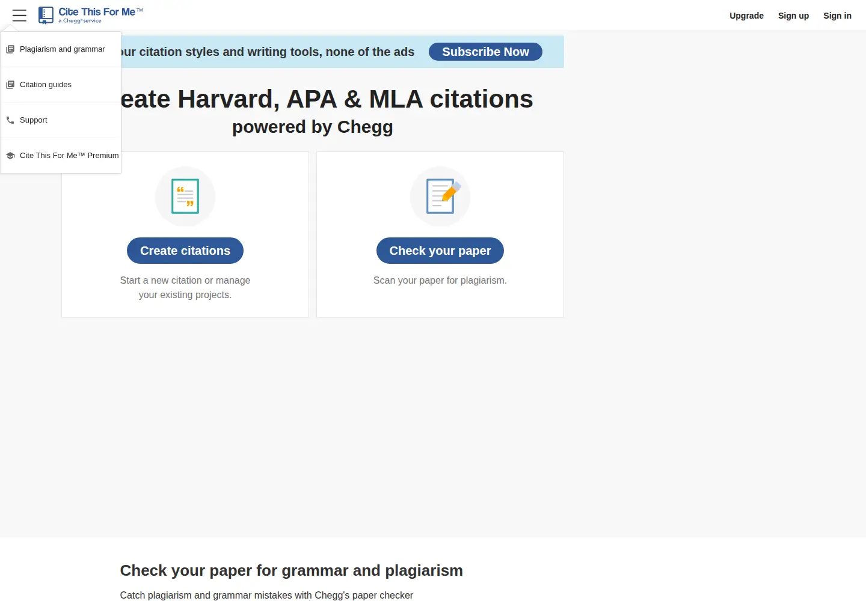Click the Cite This For Me logo
Viewport: 866px width, 601px height.
pos(91,16)
